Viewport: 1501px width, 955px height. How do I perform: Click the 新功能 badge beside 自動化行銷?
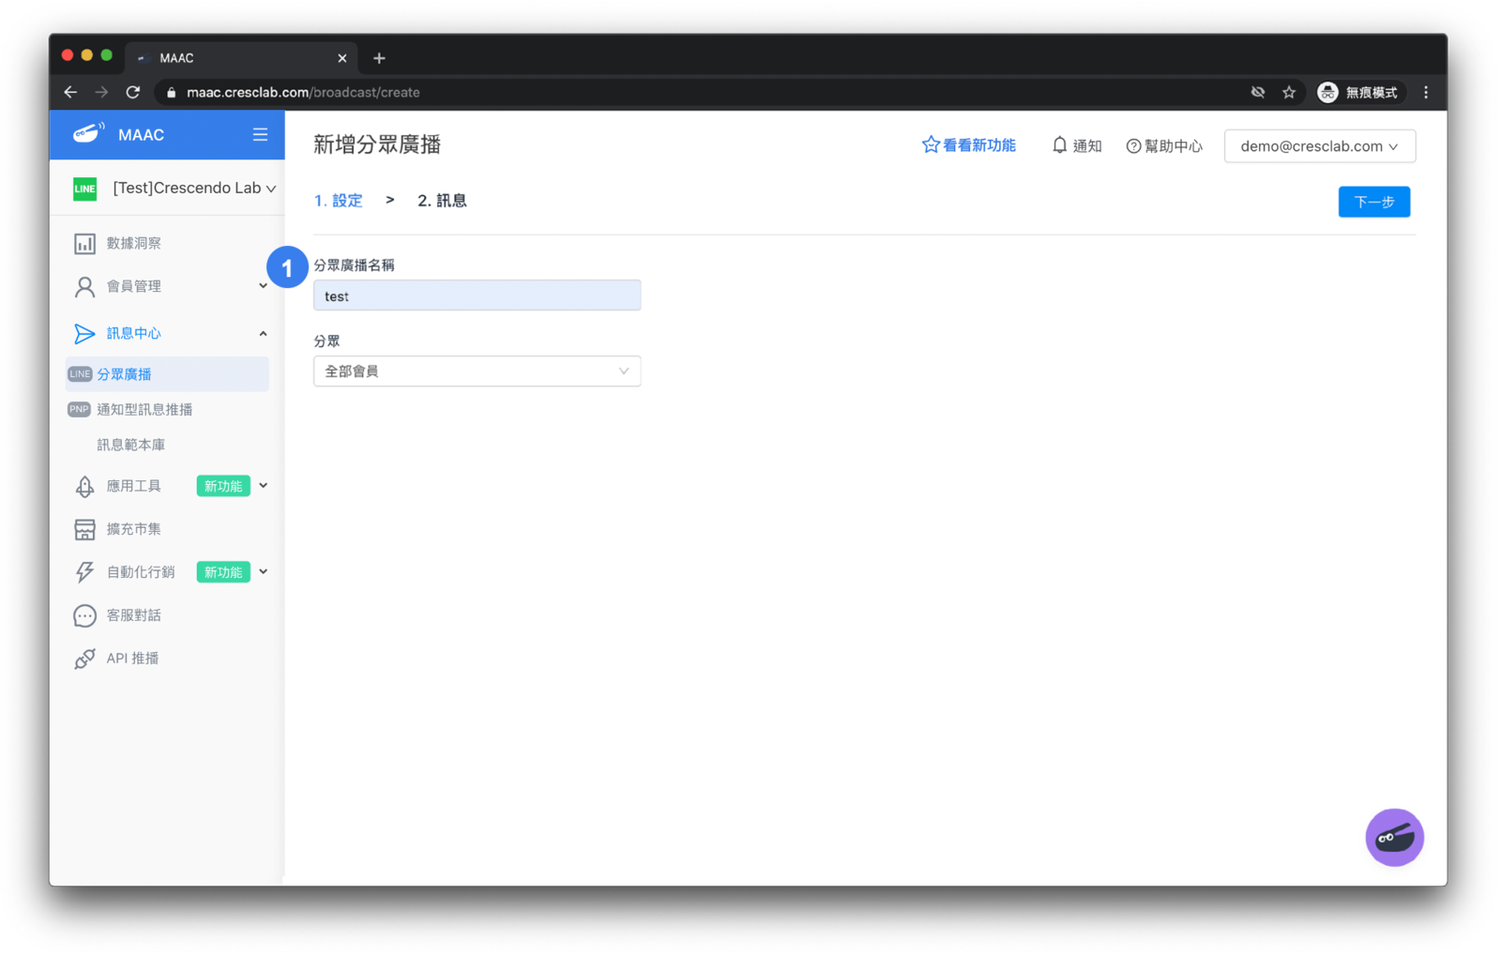(x=223, y=572)
